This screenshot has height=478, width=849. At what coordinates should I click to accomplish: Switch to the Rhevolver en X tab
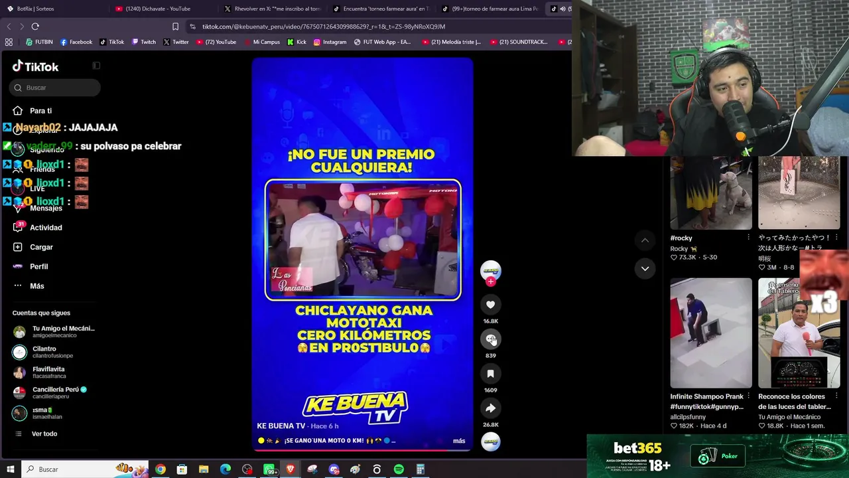[272, 9]
